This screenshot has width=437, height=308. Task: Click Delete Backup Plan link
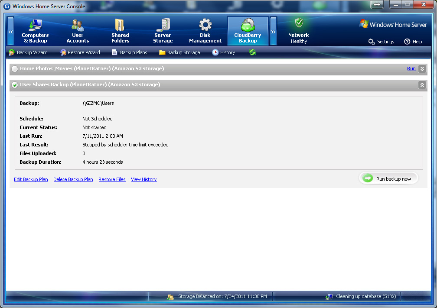(73, 179)
